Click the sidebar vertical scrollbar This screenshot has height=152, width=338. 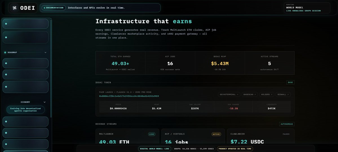coord(51,69)
